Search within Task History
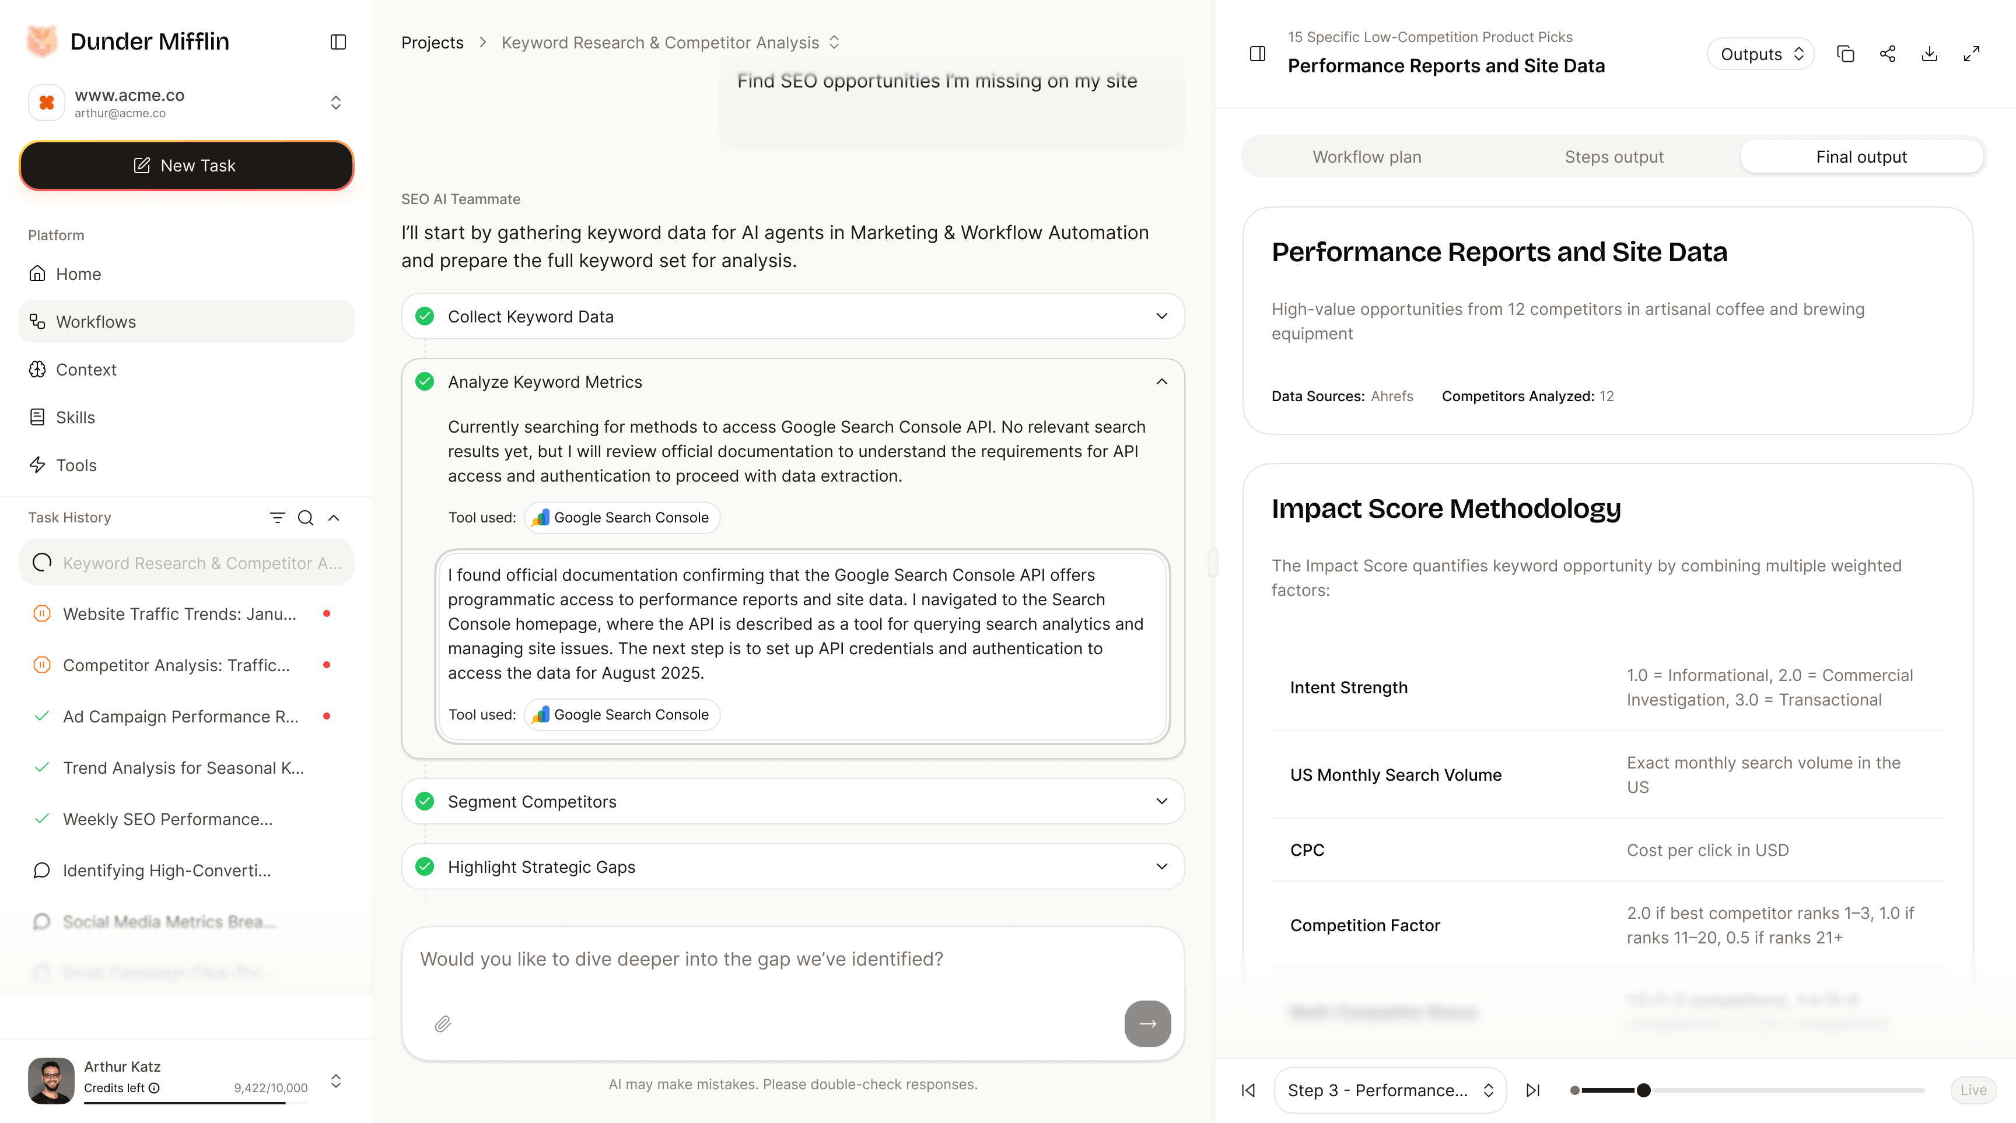 click(x=305, y=518)
